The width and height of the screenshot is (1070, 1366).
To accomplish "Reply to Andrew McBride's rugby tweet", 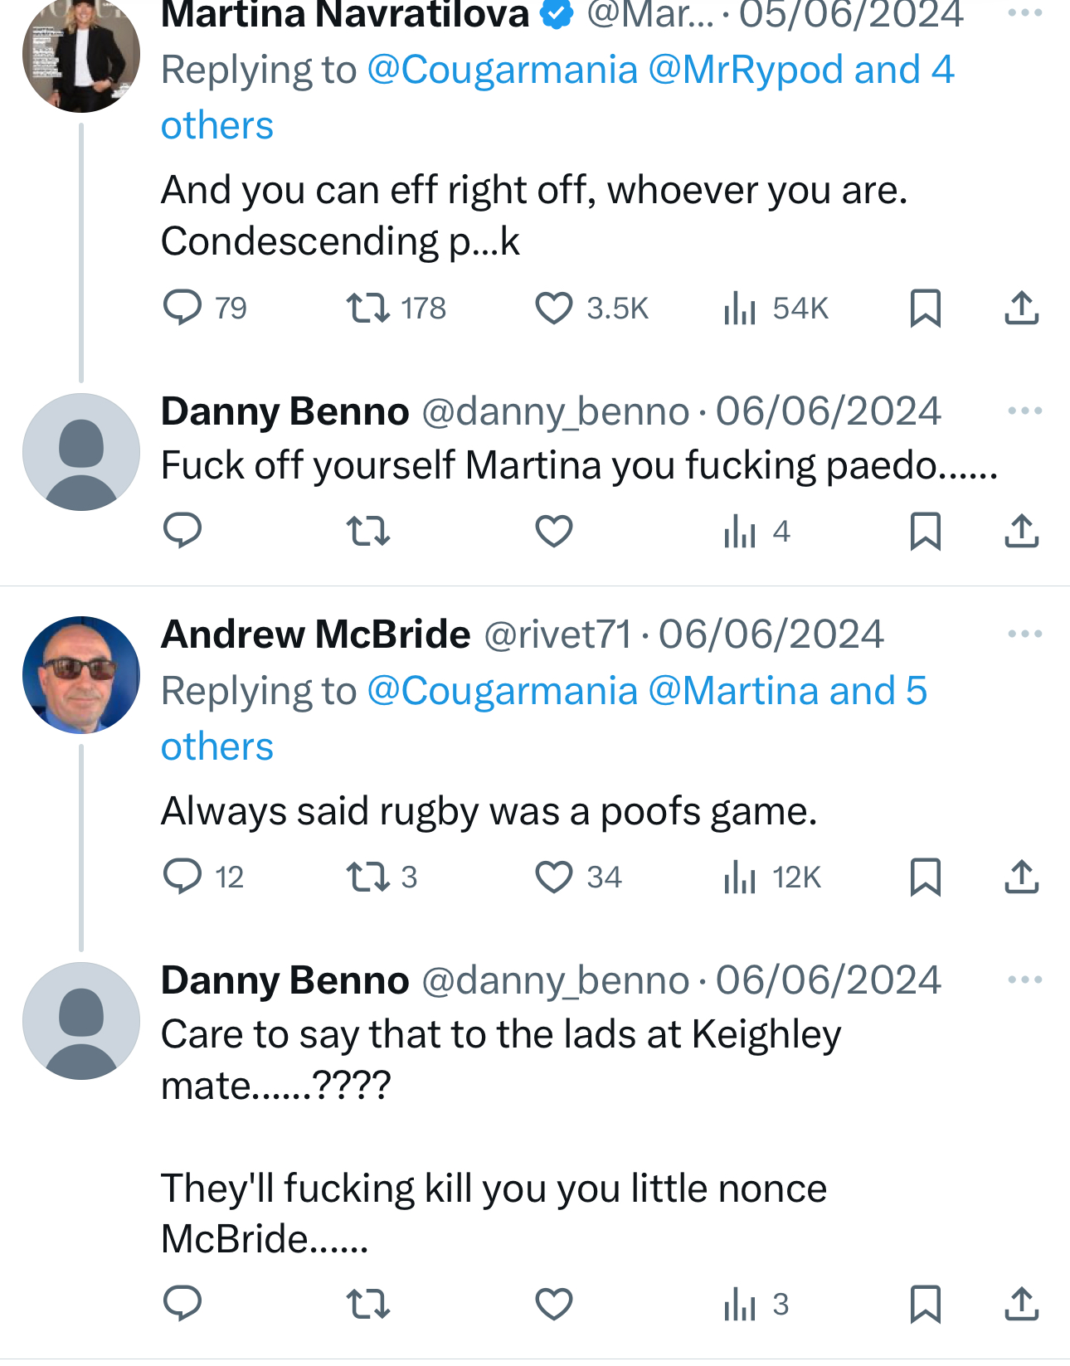I will [182, 877].
